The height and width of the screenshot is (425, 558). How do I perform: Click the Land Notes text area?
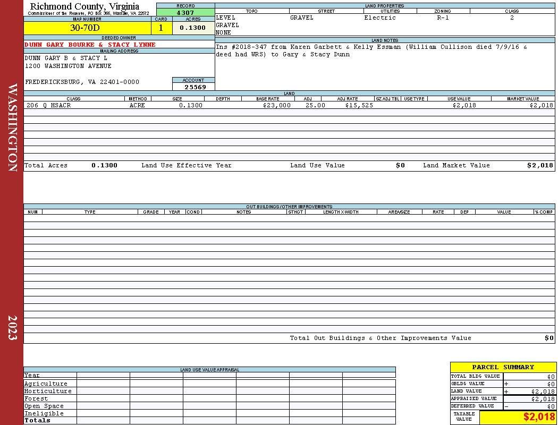coord(385,66)
